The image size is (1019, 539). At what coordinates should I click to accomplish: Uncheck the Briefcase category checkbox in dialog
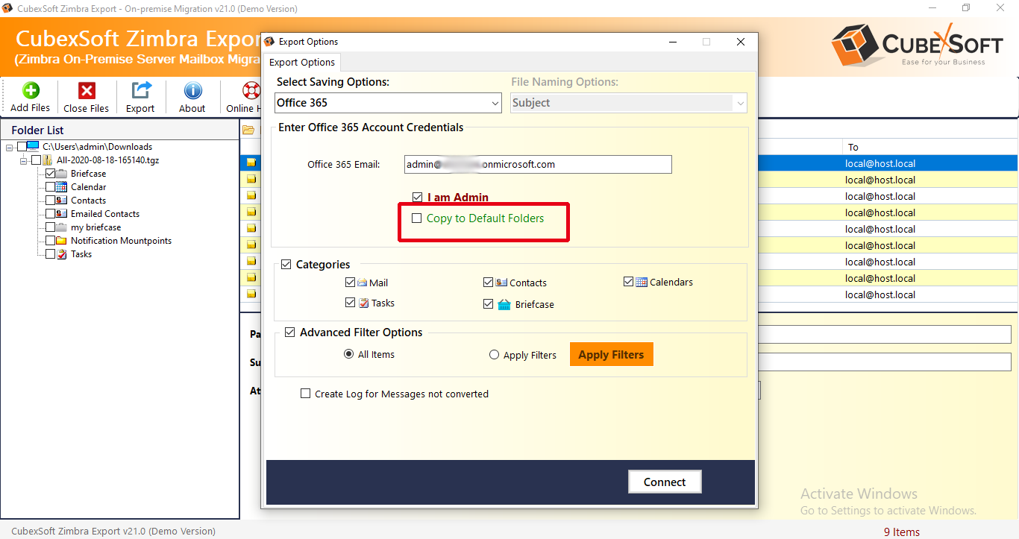click(489, 304)
